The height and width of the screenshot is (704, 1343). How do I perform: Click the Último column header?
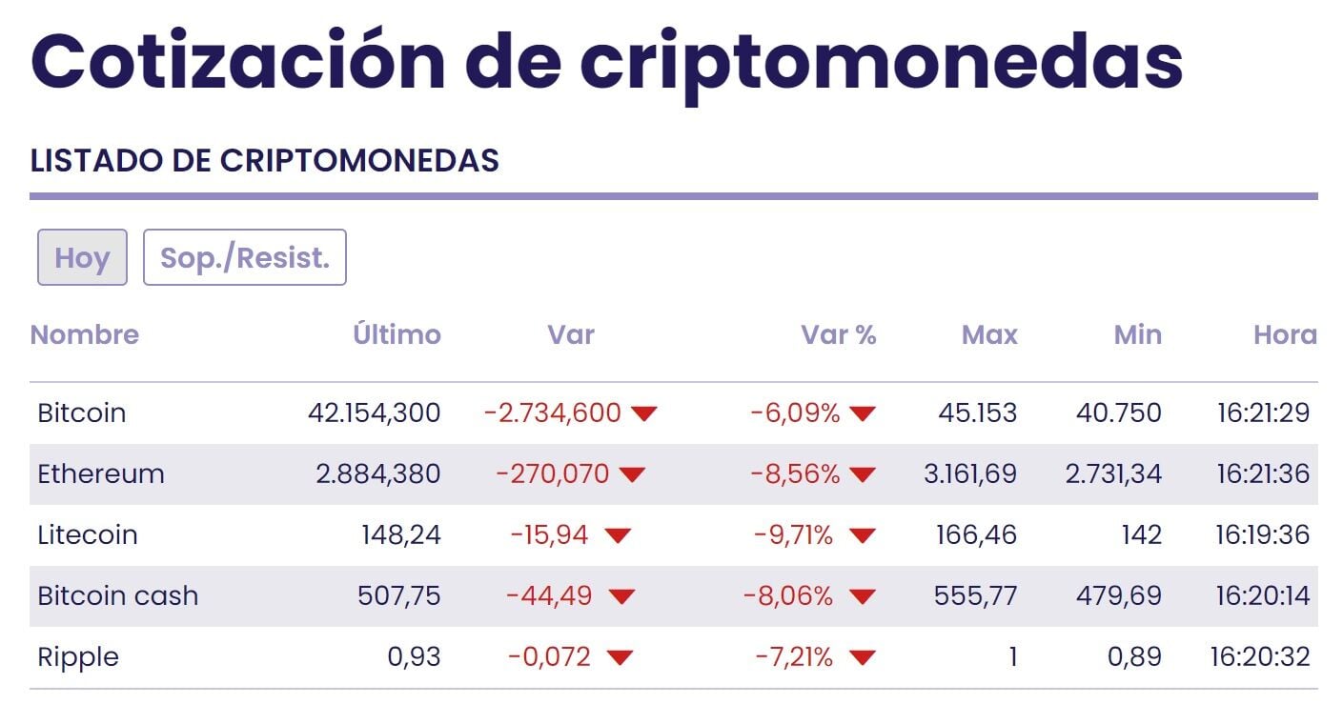point(397,334)
